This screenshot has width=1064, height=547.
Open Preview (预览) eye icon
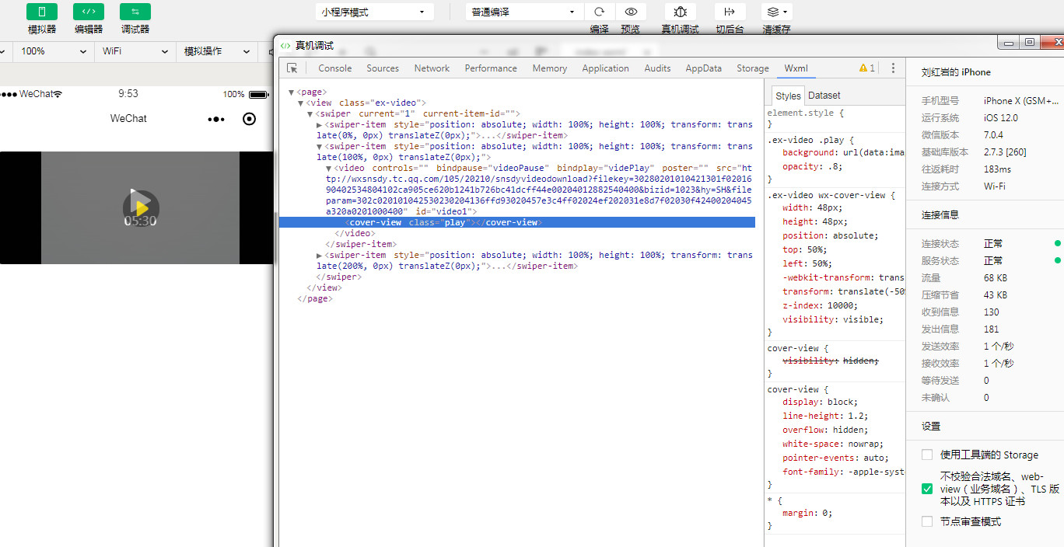tap(631, 12)
